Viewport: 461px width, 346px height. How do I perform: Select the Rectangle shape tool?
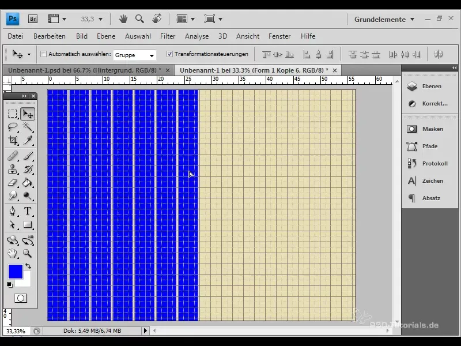(28, 224)
